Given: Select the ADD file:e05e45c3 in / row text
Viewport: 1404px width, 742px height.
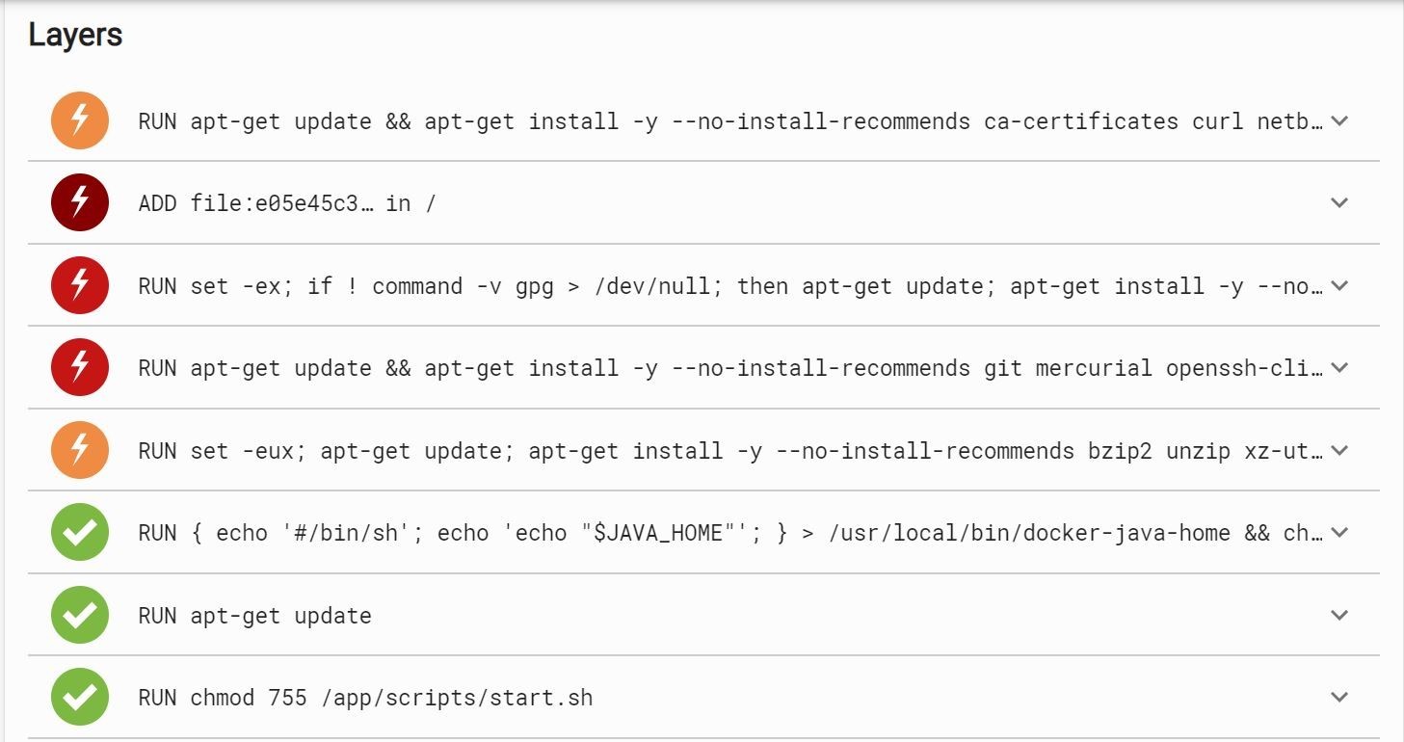Looking at the screenshot, I should pos(287,203).
